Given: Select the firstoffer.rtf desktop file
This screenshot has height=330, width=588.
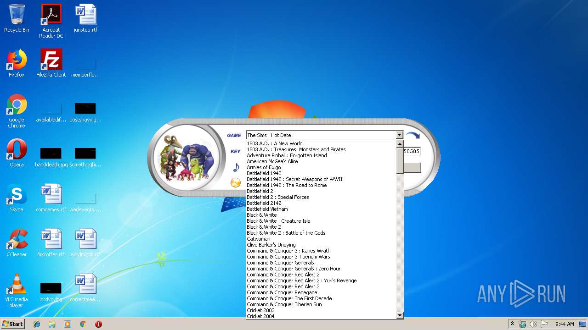Looking at the screenshot, I should (x=51, y=243).
